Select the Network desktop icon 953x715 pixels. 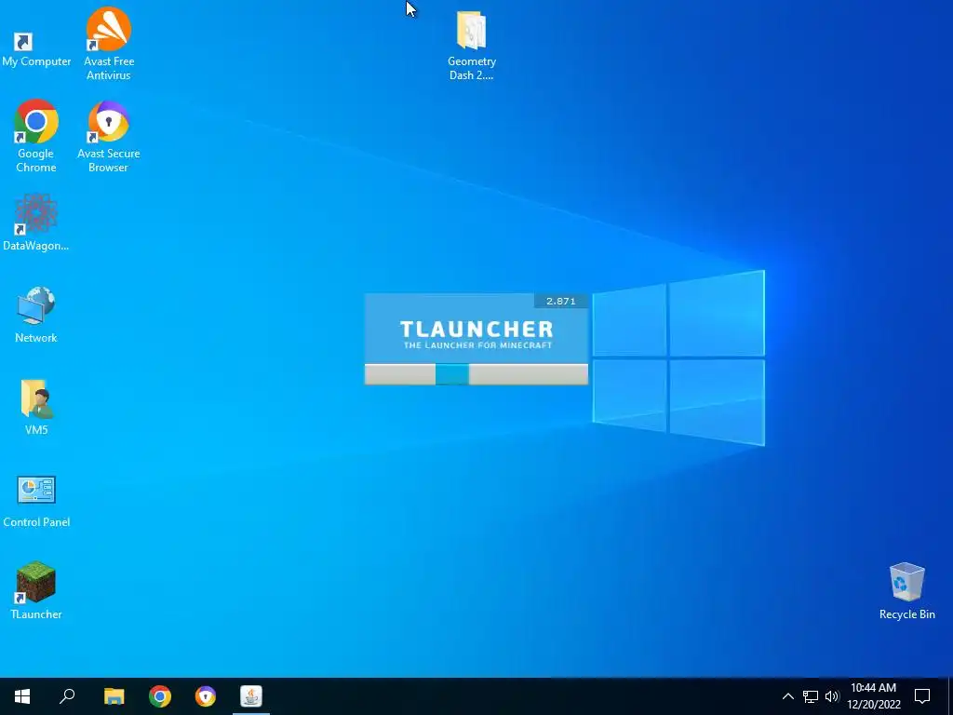pos(36,315)
